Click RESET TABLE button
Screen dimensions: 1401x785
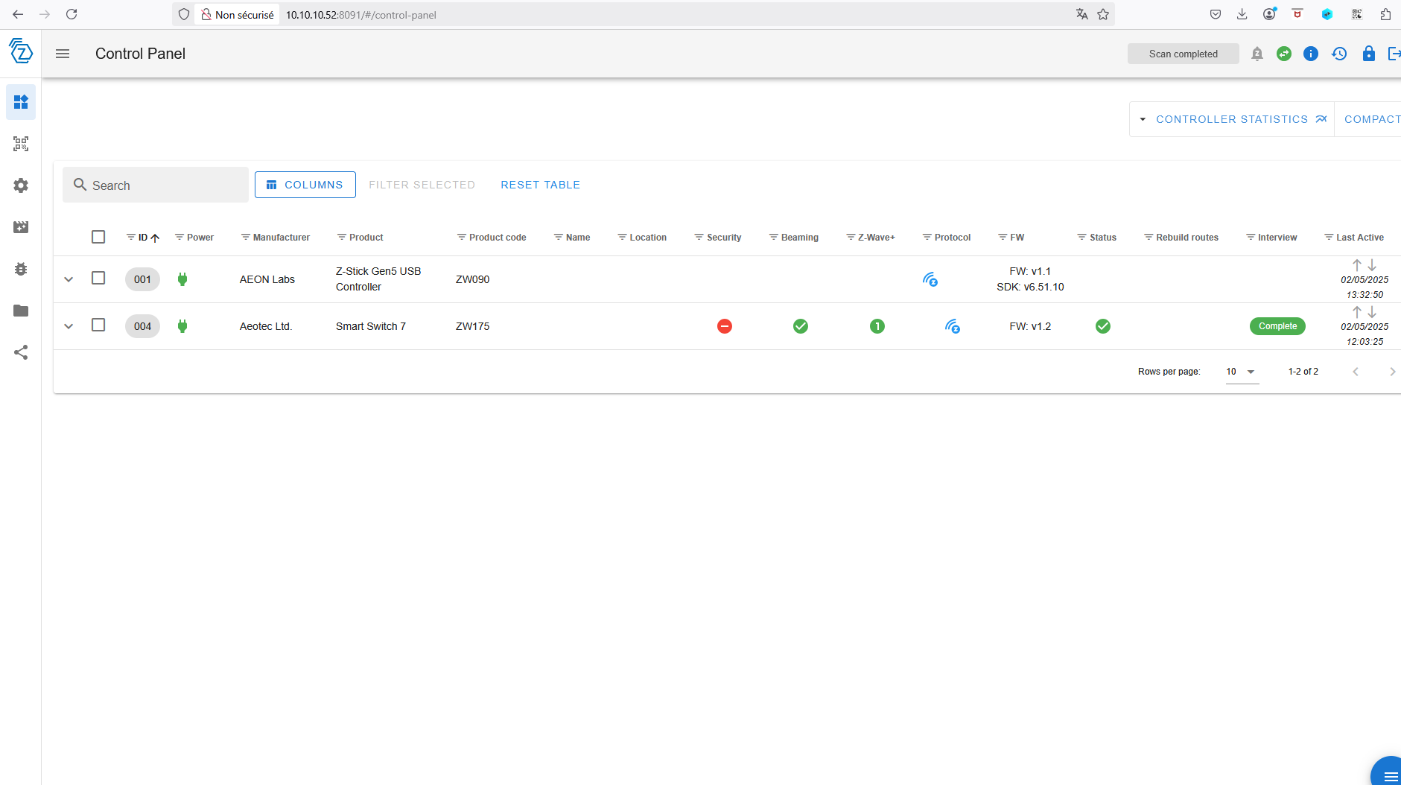click(x=540, y=185)
